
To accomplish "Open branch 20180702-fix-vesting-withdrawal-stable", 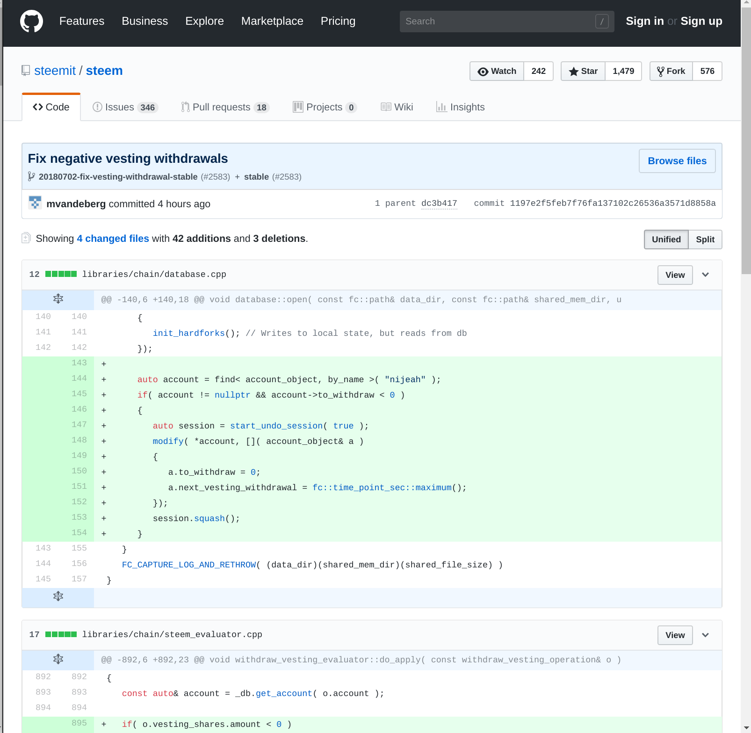I will click(118, 177).
